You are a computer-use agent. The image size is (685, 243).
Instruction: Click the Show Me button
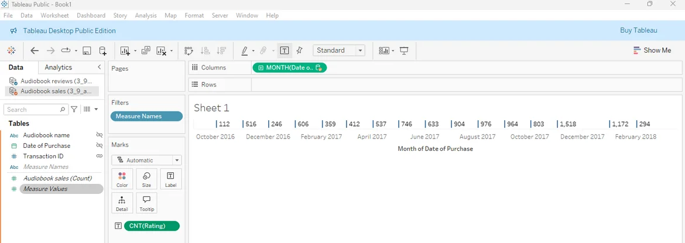coord(652,51)
